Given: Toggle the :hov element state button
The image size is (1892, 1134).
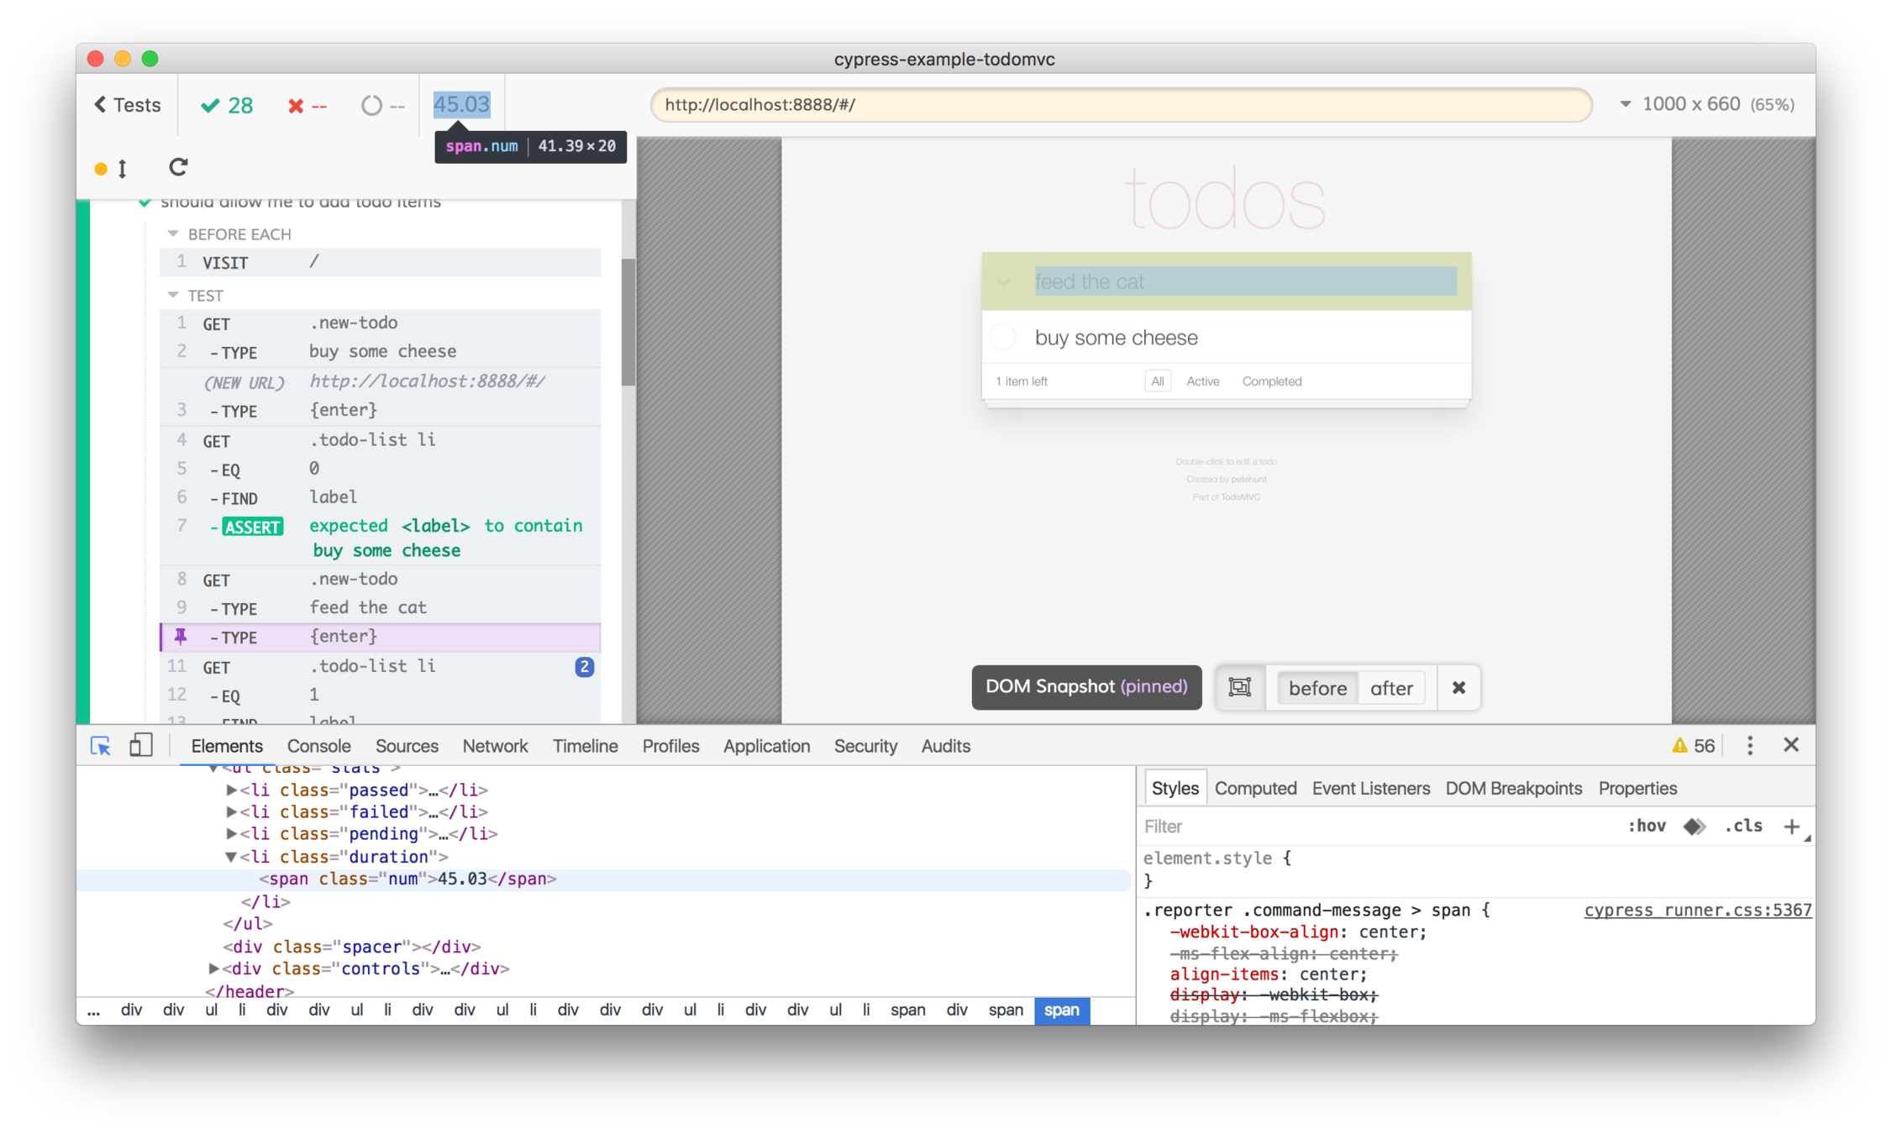Looking at the screenshot, I should (x=1647, y=827).
